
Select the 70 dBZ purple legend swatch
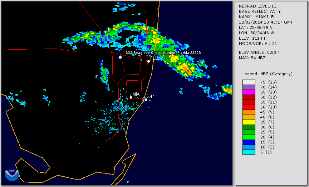point(249,87)
